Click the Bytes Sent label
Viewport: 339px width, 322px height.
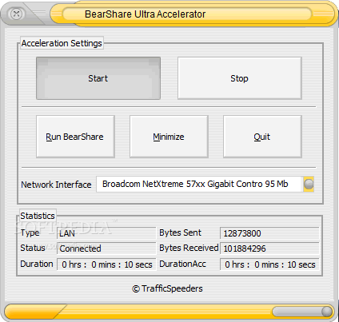pos(180,233)
